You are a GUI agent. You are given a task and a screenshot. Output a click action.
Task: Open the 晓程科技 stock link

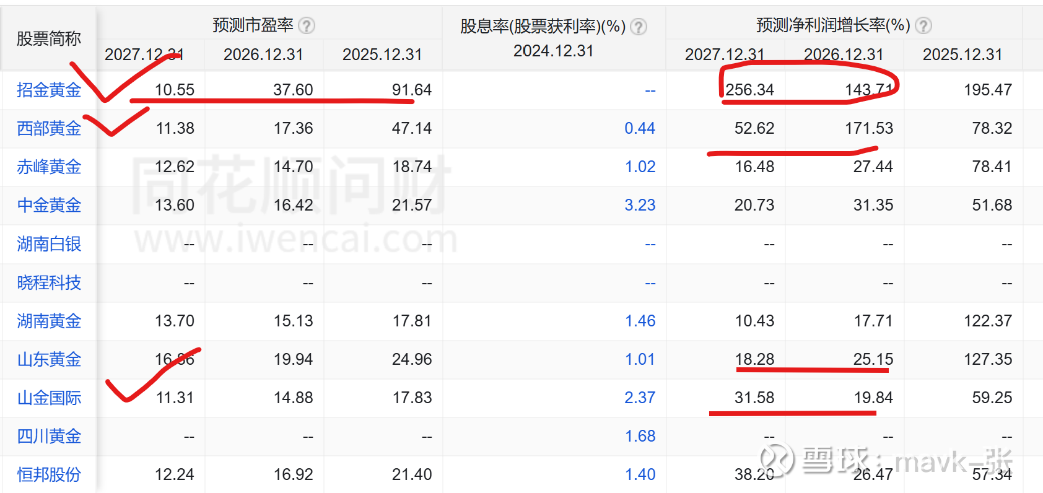pyautogui.click(x=49, y=282)
